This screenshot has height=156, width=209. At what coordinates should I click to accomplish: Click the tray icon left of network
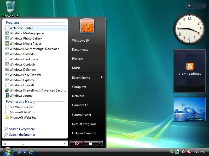coord(177,152)
